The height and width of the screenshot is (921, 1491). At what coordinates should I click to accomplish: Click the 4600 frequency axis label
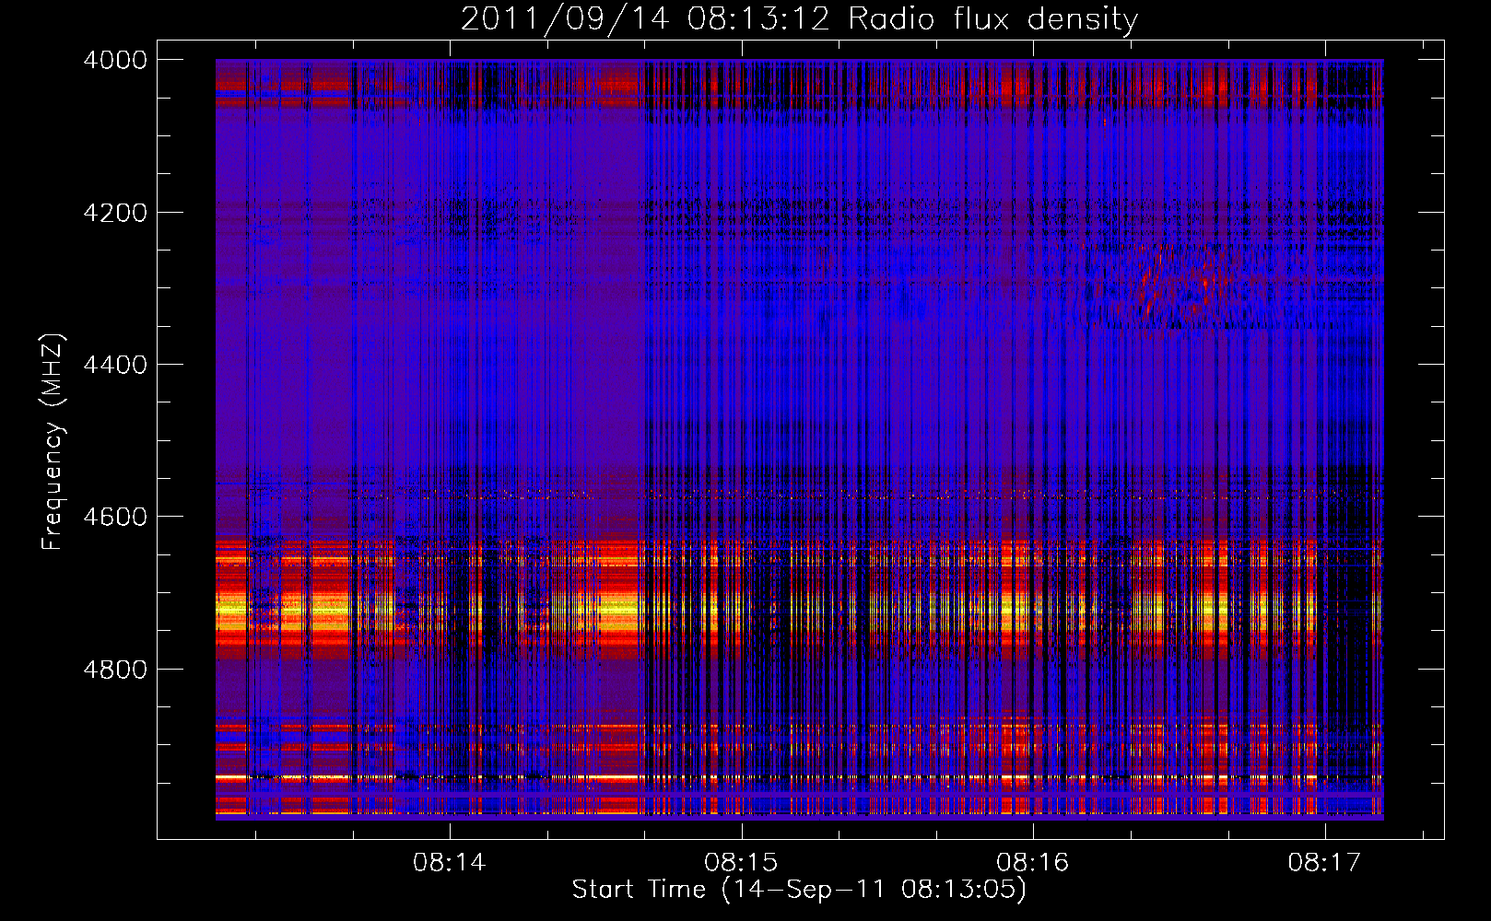click(115, 517)
